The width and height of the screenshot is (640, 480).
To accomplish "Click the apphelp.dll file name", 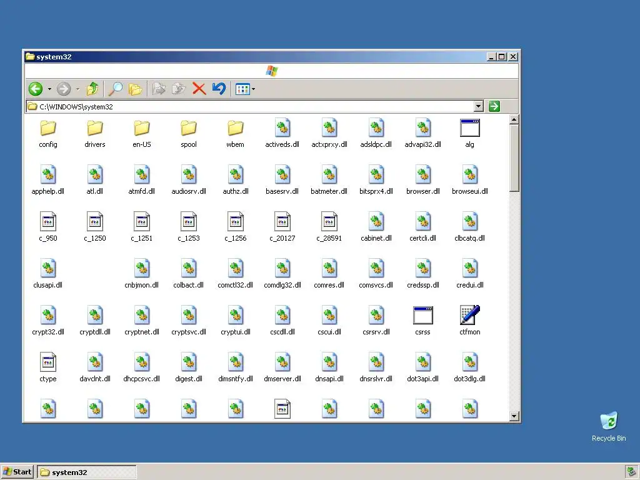I will tap(47, 191).
